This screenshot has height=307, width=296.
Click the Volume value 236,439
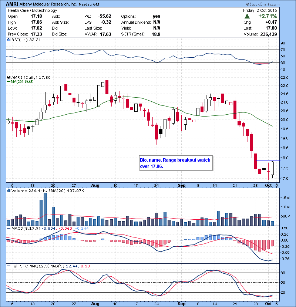click(x=268, y=34)
